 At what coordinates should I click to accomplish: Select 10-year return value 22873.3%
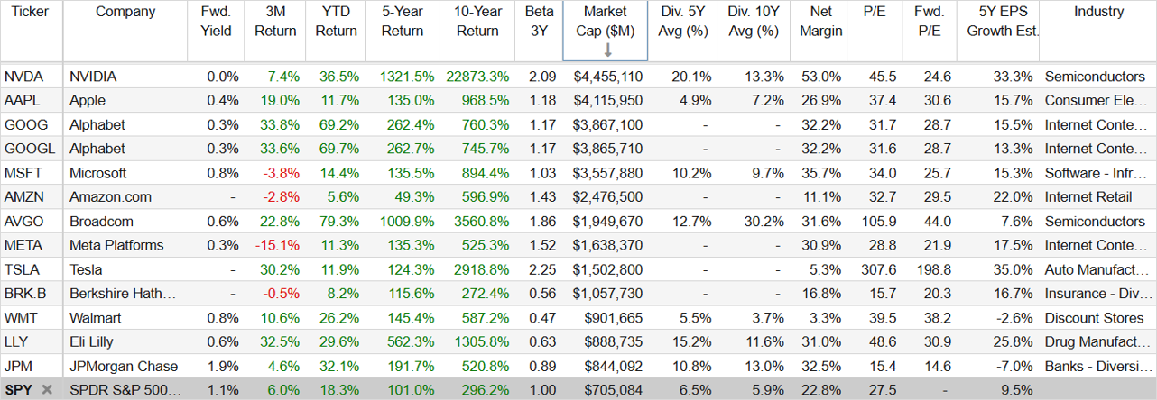(477, 77)
